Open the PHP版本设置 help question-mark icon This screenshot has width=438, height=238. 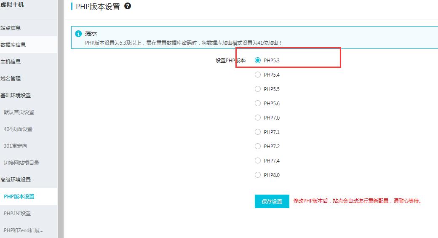coord(128,6)
